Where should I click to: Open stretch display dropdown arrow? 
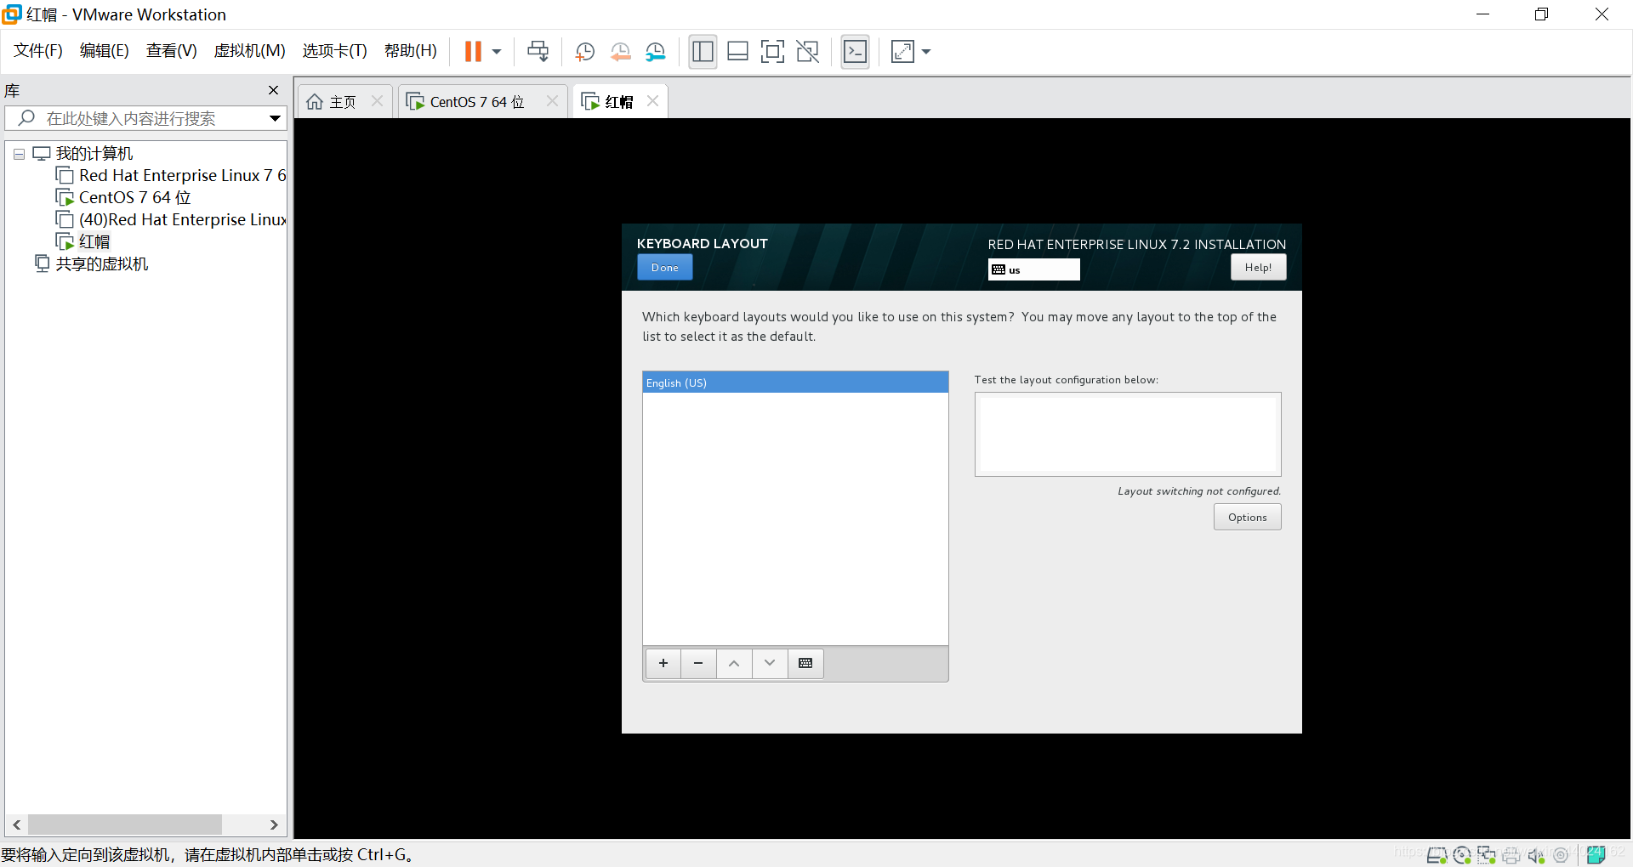coord(926,52)
